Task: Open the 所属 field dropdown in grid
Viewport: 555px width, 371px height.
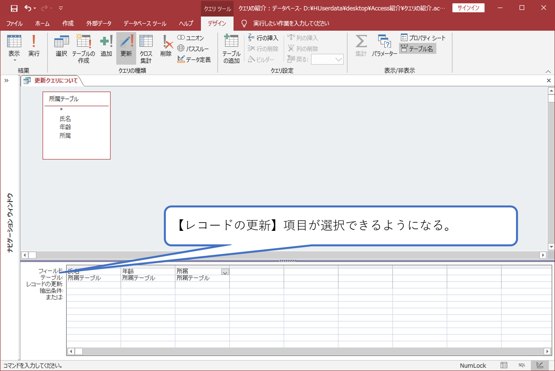Action: 225,272
